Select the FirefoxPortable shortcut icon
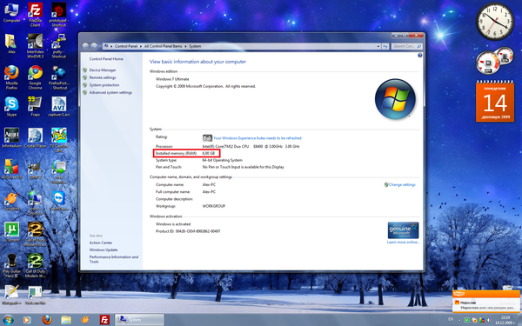 59,77
